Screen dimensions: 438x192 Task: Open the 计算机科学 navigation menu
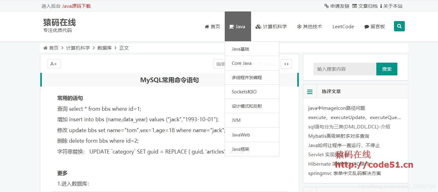coord(271,27)
